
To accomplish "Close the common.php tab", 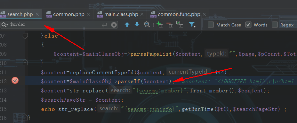I will coord(88,14).
